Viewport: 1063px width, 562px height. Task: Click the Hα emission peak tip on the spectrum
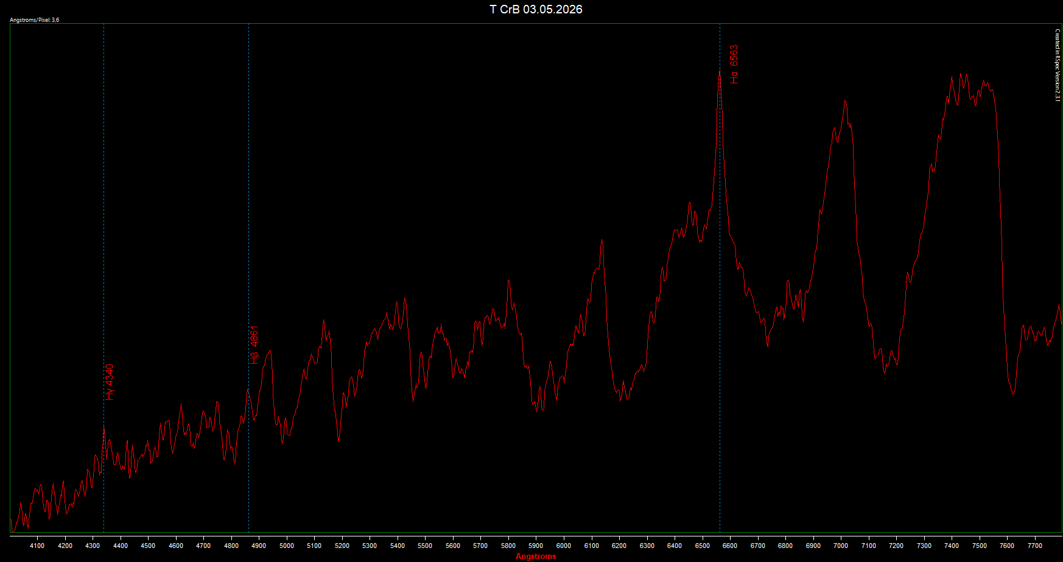click(x=720, y=72)
